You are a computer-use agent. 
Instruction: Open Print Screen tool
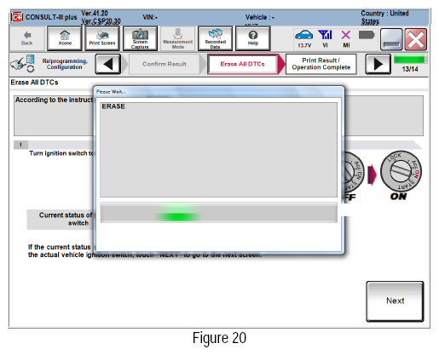[x=102, y=38]
